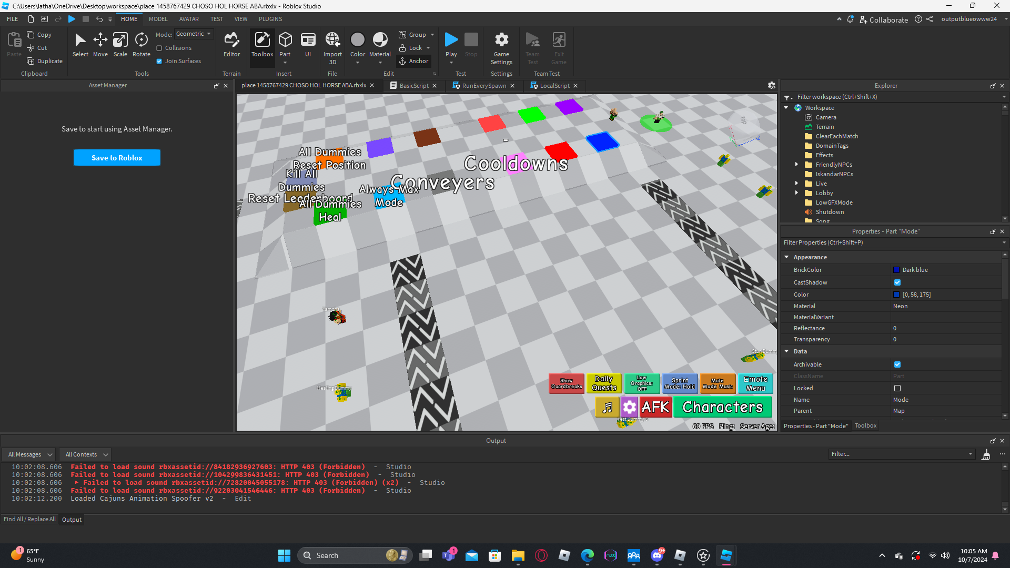Image resolution: width=1010 pixels, height=568 pixels.
Task: Click Save to Roblox button
Action: tap(117, 158)
